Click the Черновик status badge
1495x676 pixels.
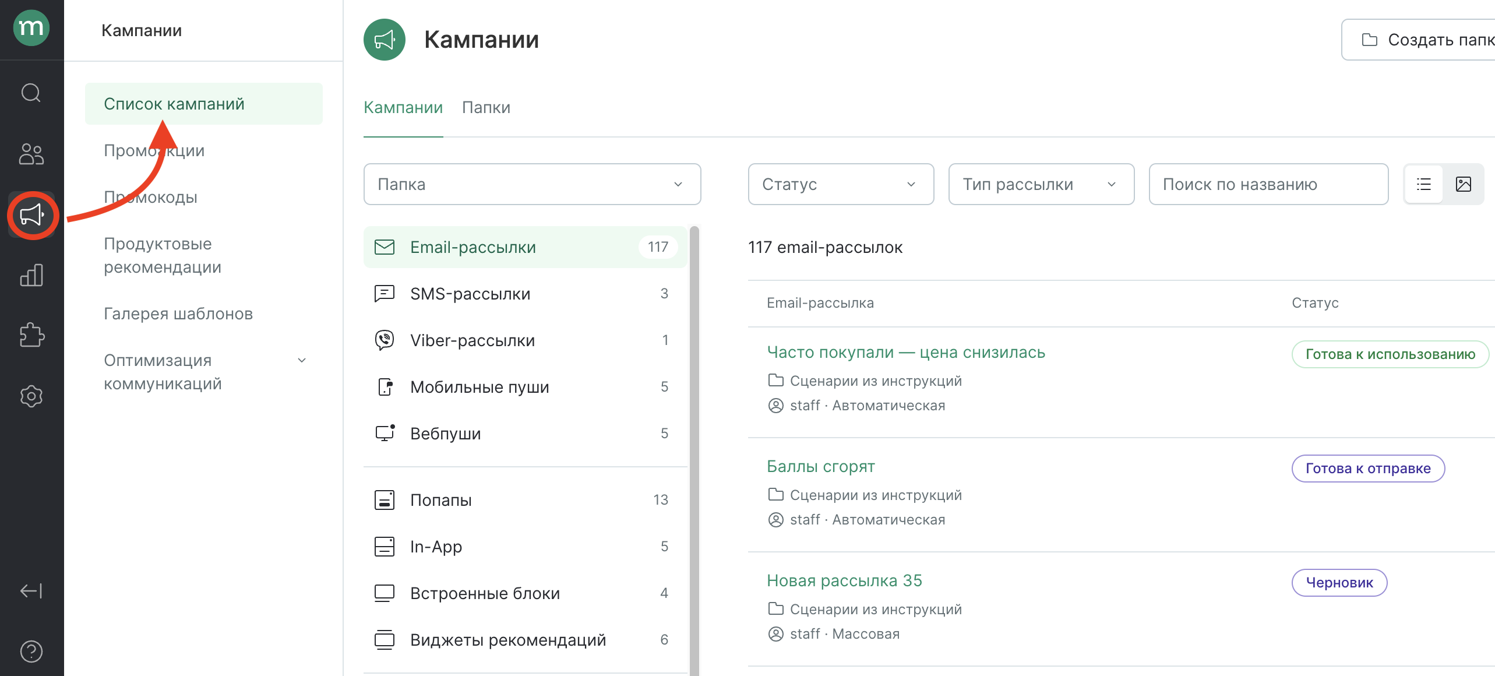tap(1339, 583)
